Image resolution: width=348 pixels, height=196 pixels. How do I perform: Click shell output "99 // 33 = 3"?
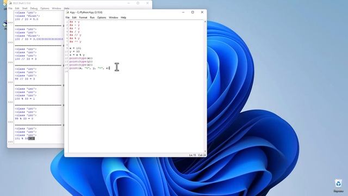[24, 79]
